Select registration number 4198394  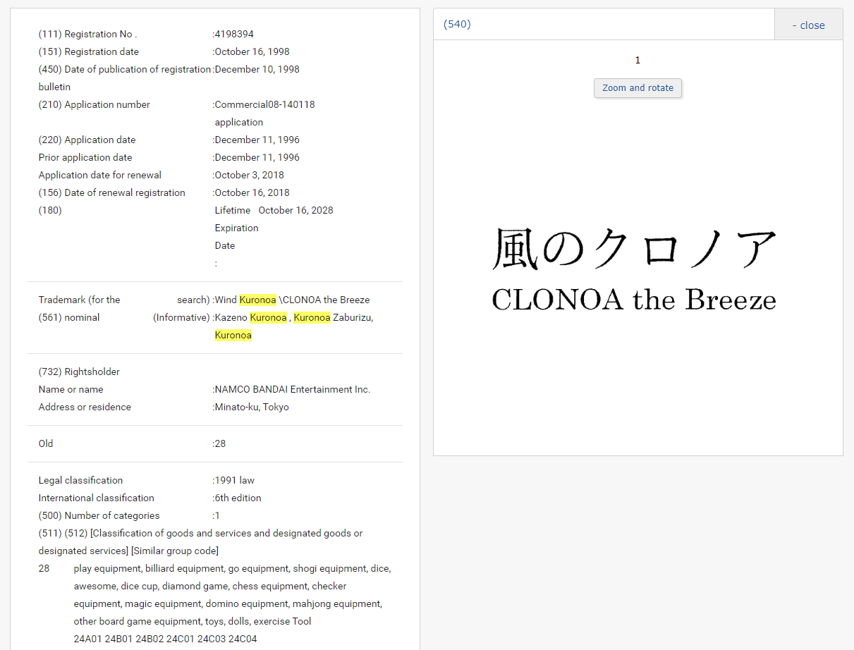(234, 34)
